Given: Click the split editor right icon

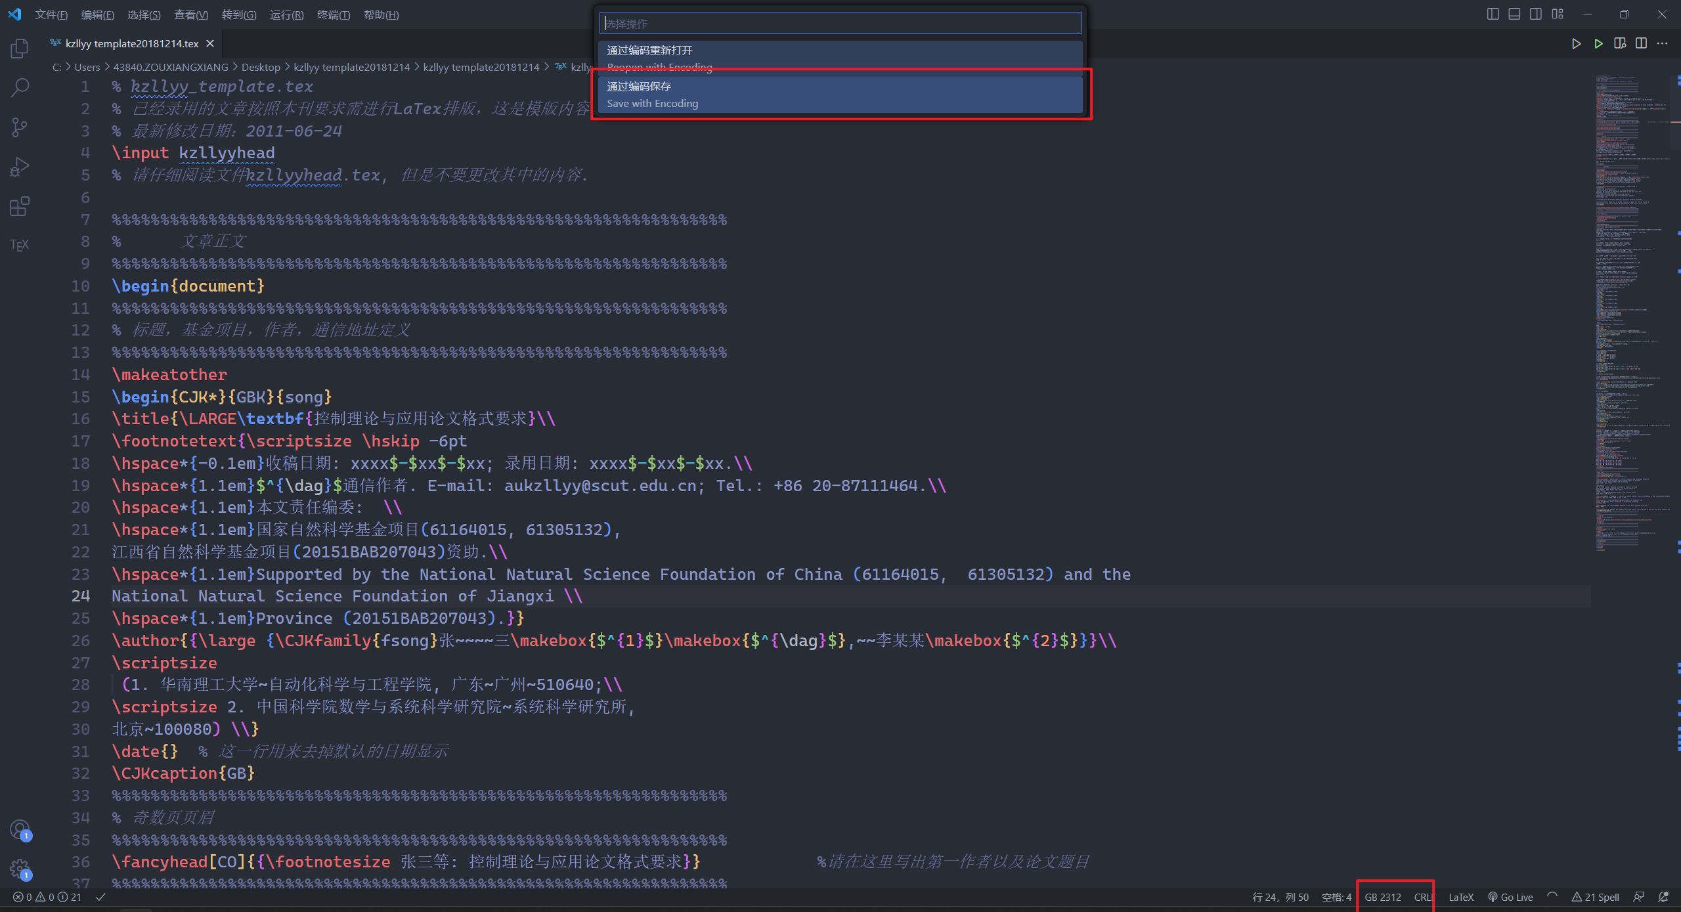Looking at the screenshot, I should [1641, 43].
